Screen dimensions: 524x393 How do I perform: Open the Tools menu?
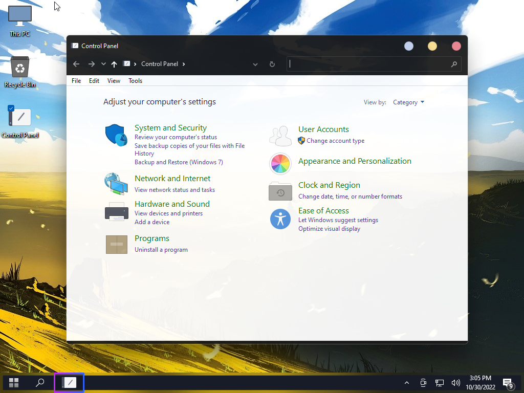135,80
